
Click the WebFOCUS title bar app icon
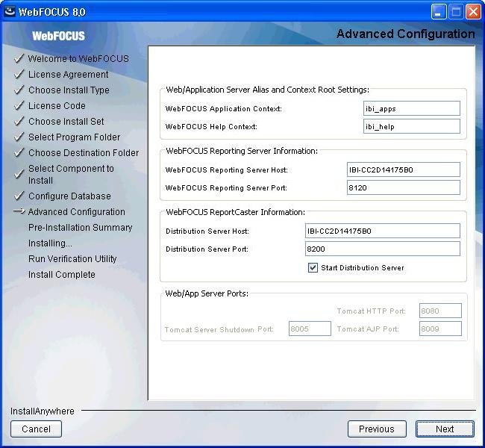tap(10, 11)
